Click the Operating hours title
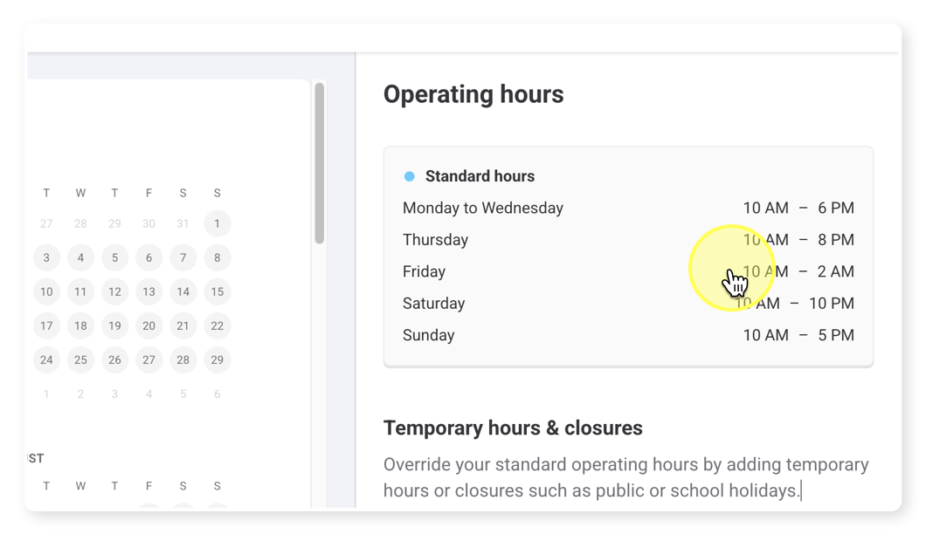Viewport: 926px width, 534px height. [x=473, y=94]
